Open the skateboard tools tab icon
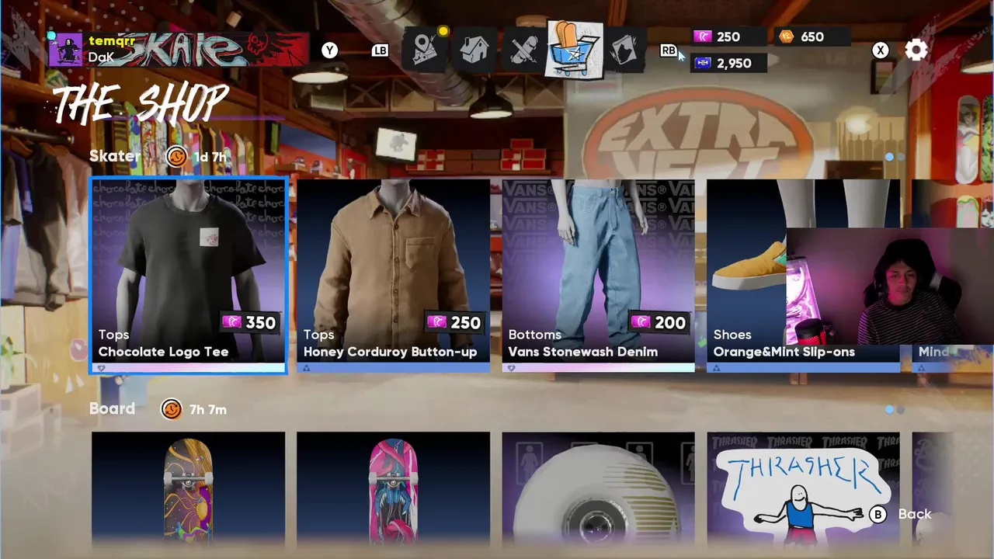The width and height of the screenshot is (994, 559). click(x=524, y=50)
